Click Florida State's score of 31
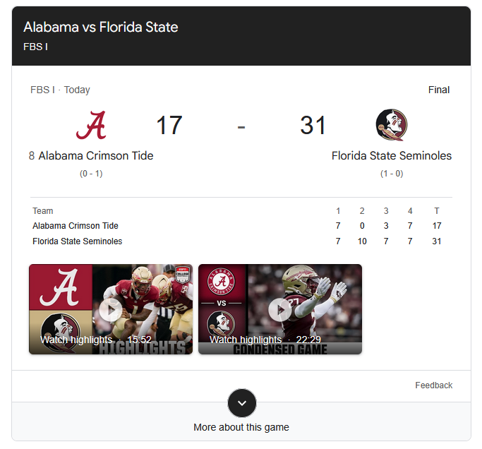Image resolution: width=482 pixels, height=449 pixels. pos(313,125)
